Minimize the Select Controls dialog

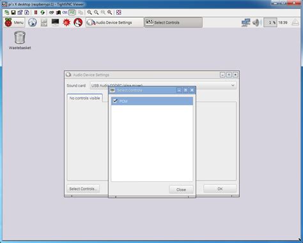(x=179, y=91)
